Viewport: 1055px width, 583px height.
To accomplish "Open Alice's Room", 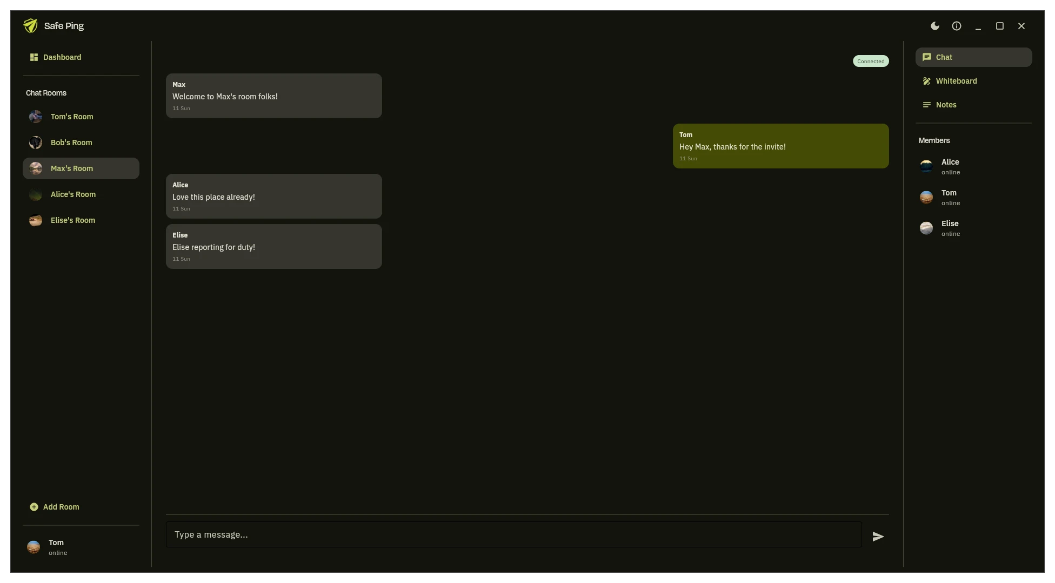I will point(81,194).
